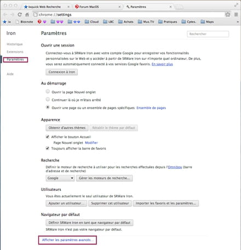Open the Google search engine dropdown

60,178
